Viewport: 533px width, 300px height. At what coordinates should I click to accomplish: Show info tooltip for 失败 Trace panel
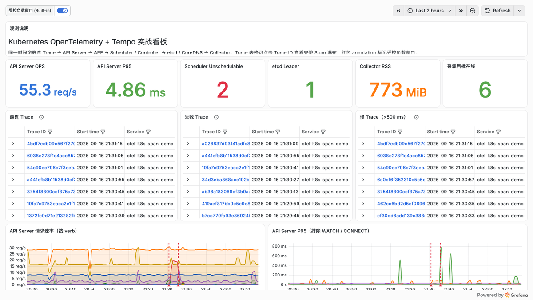point(216,117)
